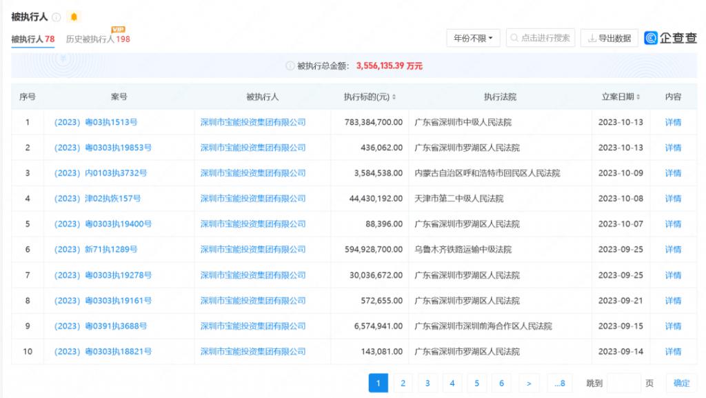Image resolution: width=706 pixels, height=398 pixels.
Task: Click the 企查查 logo
Action: (x=670, y=38)
